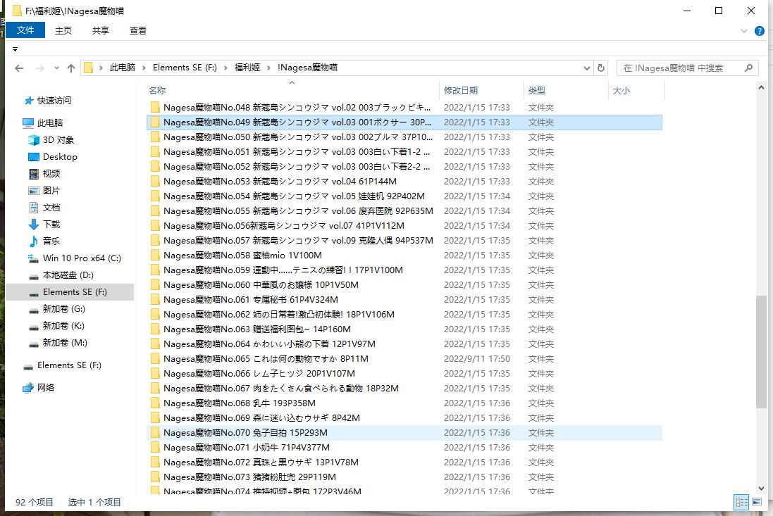Sort by the 修改日期 column header
Image resolution: width=773 pixels, height=516 pixels.
(x=481, y=91)
